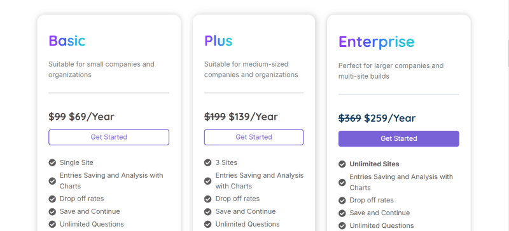Click the $69/Year Basic price
The width and height of the screenshot is (509, 231).
tap(92, 117)
